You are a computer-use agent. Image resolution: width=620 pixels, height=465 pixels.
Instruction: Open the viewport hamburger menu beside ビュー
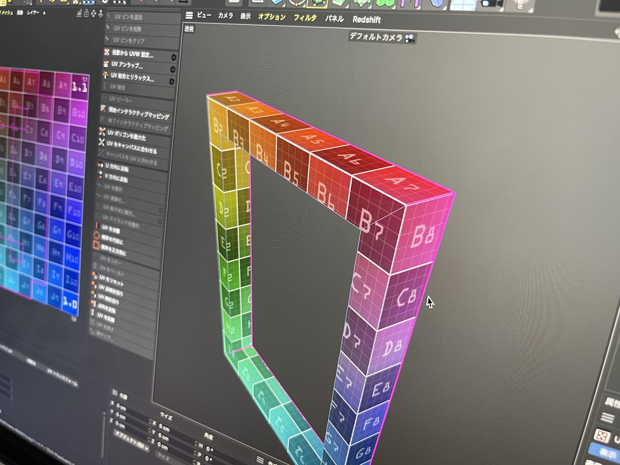click(x=189, y=15)
